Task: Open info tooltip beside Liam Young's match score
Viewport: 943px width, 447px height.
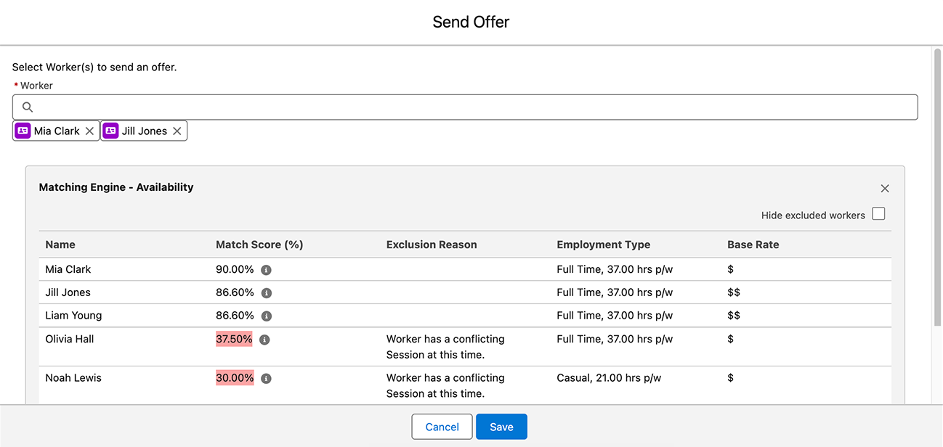Action: [265, 316]
